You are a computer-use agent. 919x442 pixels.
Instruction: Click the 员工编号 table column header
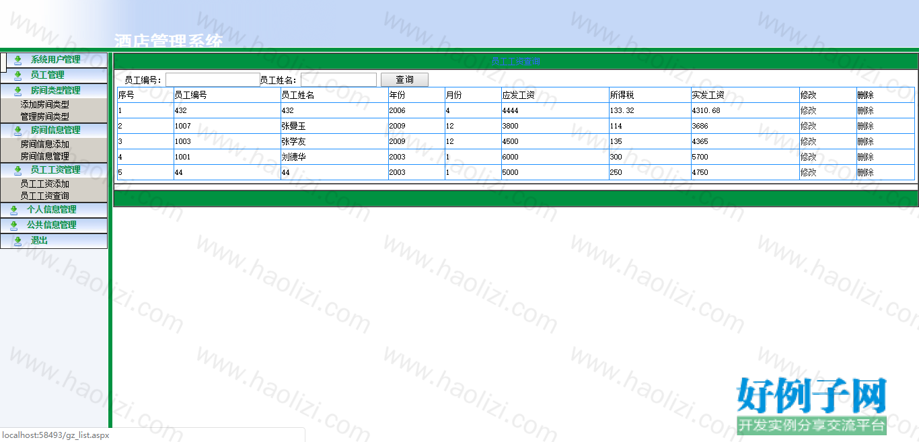pyautogui.click(x=190, y=95)
